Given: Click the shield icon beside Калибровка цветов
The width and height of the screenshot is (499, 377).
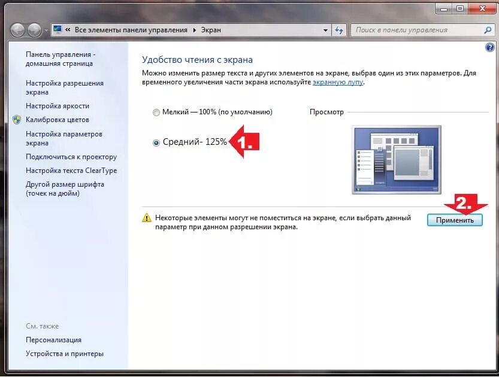Looking at the screenshot, I should click(x=17, y=120).
